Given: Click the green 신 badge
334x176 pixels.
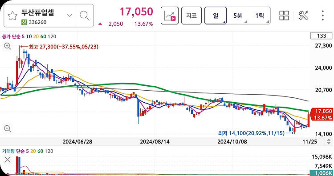Looking at the screenshot, I should tap(24, 22).
